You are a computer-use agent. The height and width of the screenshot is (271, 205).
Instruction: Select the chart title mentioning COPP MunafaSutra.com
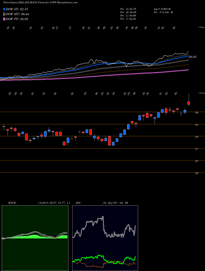(x=40, y=2)
